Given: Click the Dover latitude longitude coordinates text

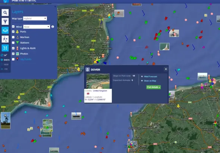Looking at the screenshot, I should (95, 100).
